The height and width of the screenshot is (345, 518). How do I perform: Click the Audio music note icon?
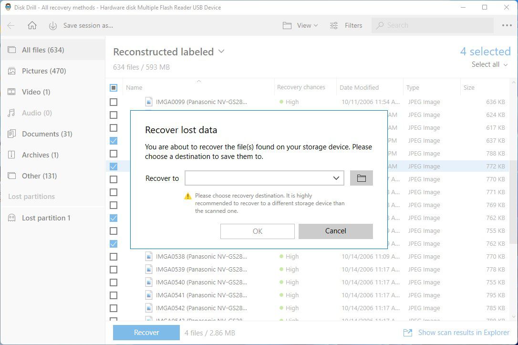[11, 113]
